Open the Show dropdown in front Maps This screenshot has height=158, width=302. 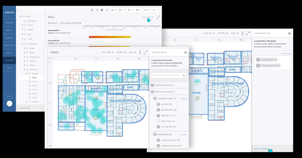pos(133,52)
